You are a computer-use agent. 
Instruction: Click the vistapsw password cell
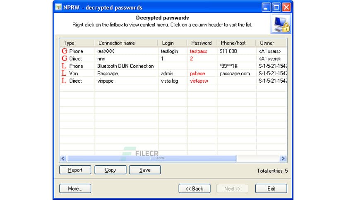point(199,81)
